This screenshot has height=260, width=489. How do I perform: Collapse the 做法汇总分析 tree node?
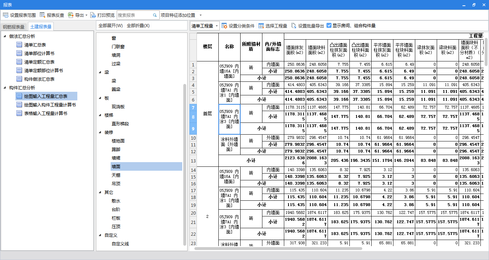5,36
